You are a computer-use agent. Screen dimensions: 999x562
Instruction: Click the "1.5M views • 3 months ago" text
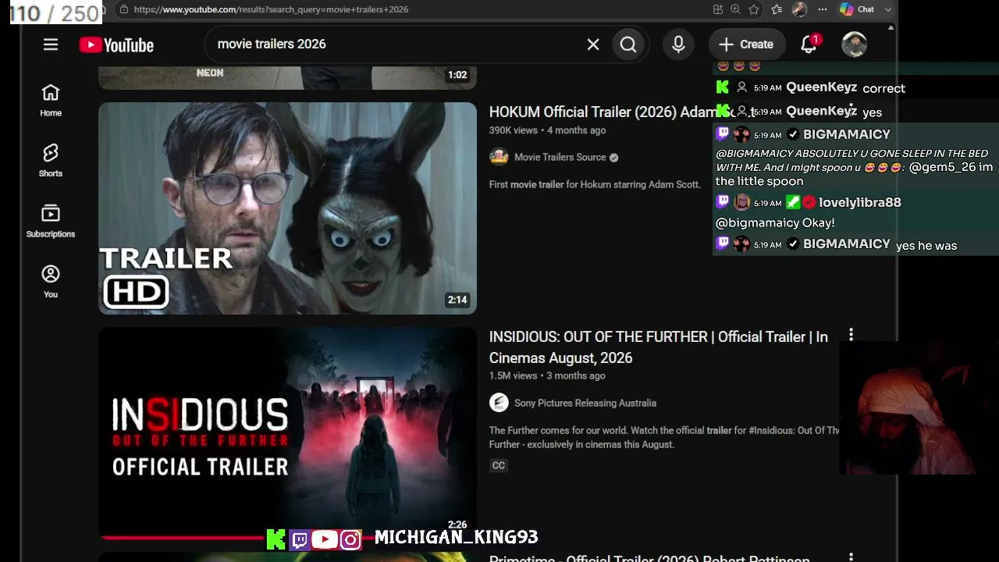point(547,375)
